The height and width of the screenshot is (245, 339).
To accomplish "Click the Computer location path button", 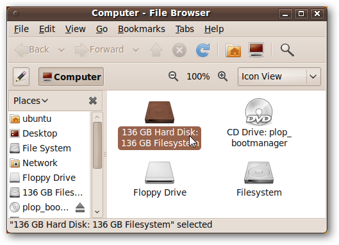I will point(71,76).
